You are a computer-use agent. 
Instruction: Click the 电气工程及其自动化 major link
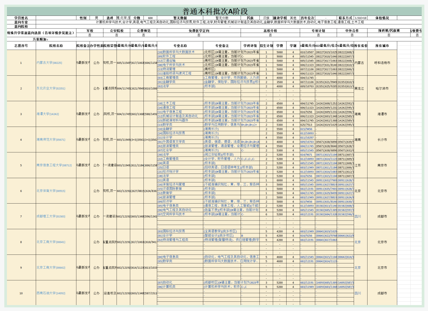175,210
